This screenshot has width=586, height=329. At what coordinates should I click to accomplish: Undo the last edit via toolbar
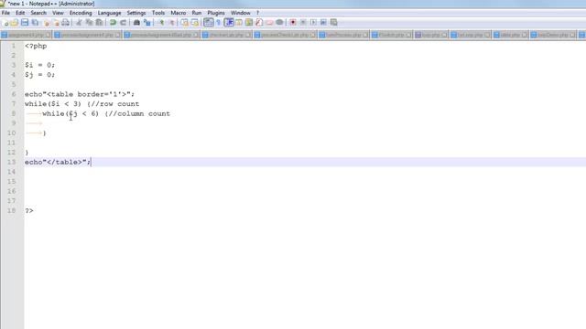[x=113, y=23]
